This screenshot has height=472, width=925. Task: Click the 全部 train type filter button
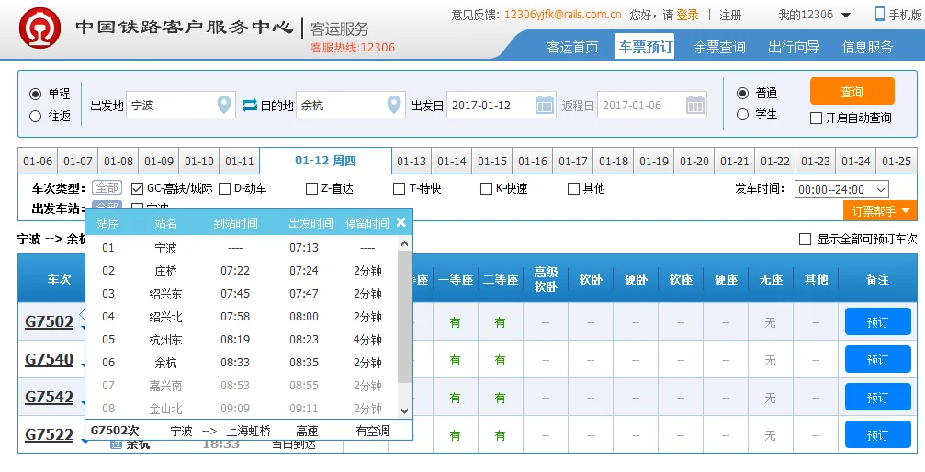[x=107, y=188]
